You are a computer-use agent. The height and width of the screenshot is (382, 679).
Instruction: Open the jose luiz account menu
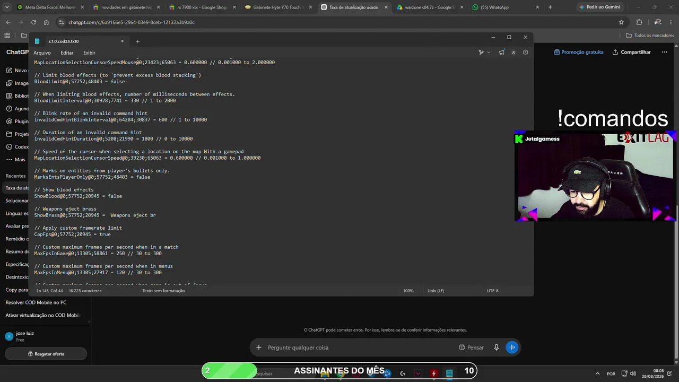pyautogui.click(x=46, y=336)
